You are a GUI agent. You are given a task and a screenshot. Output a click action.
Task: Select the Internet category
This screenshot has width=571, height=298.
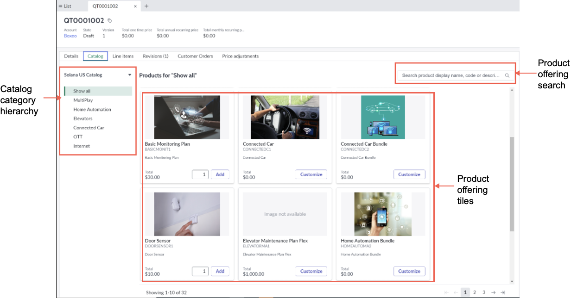82,146
